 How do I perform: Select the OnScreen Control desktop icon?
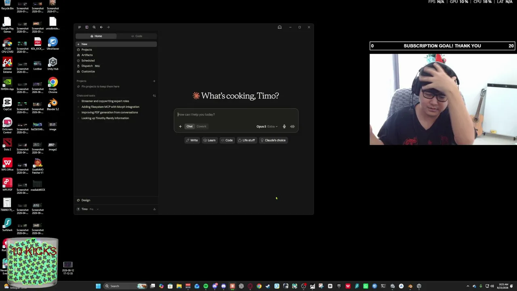tap(7, 126)
